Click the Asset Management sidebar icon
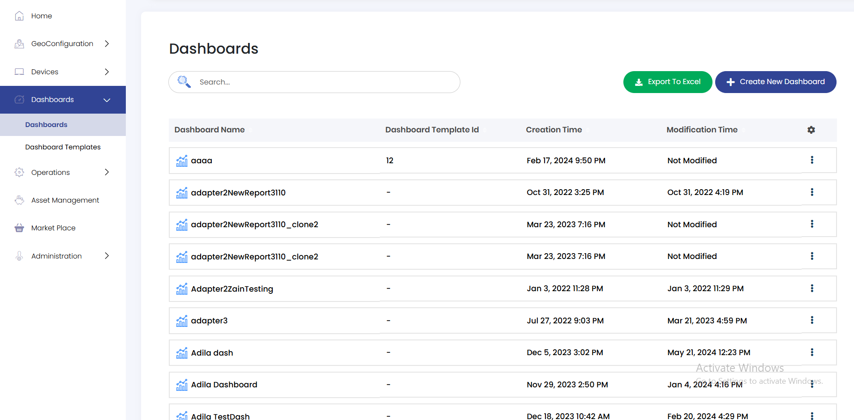 pos(19,200)
